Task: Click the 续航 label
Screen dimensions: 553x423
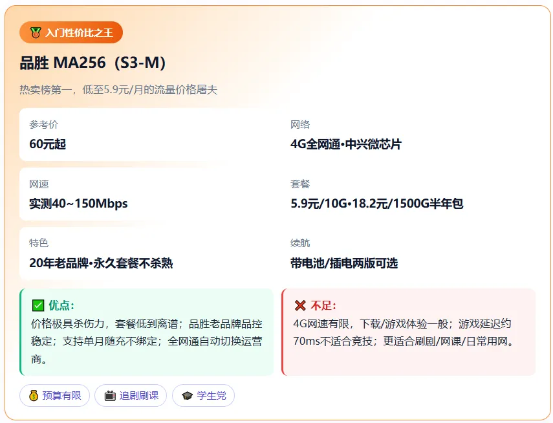Action: (300, 243)
